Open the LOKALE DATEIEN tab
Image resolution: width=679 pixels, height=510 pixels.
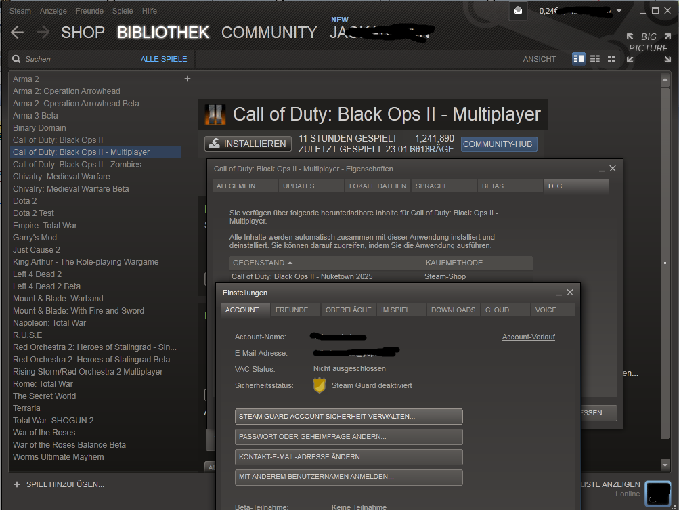click(378, 186)
